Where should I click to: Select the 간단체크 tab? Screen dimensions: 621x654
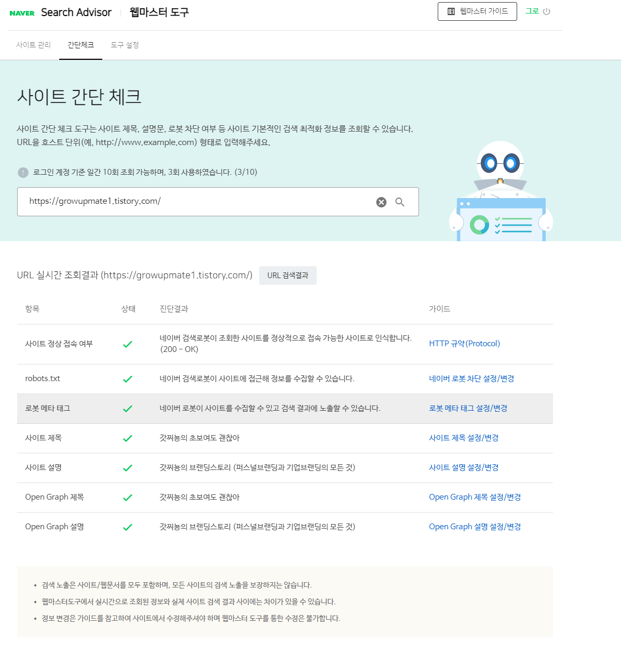pyautogui.click(x=80, y=45)
